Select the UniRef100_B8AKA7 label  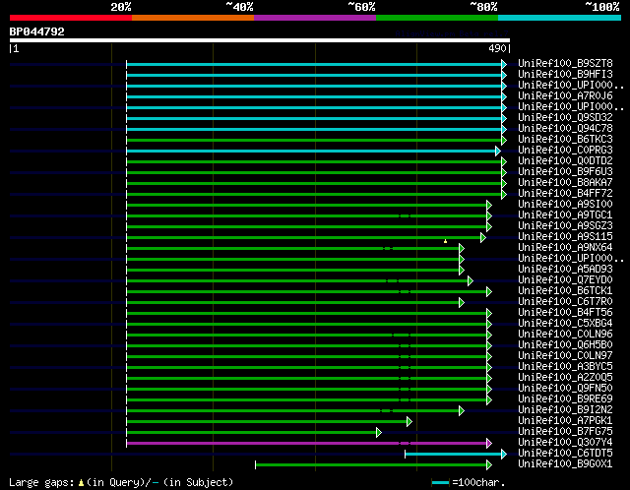(x=565, y=183)
